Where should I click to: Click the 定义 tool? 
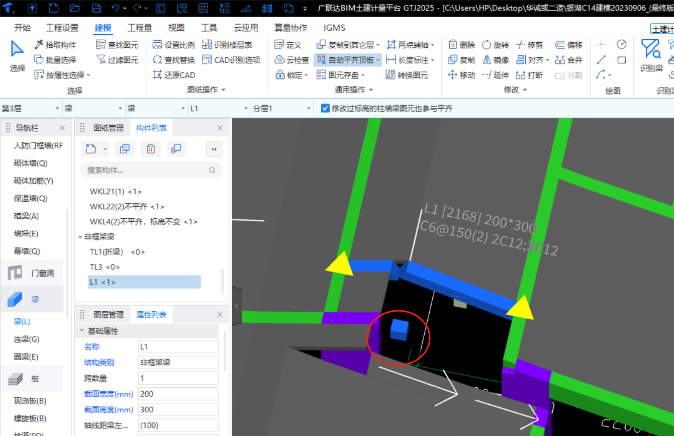[288, 45]
